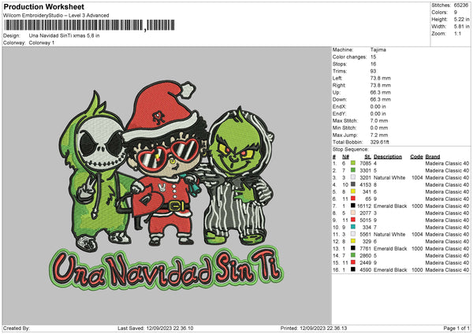Choose the yellow swatch in stop 5
473x334 pixels.
(352, 191)
